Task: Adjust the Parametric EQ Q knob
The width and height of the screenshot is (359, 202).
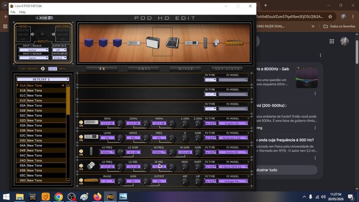Action: (x=185, y=138)
